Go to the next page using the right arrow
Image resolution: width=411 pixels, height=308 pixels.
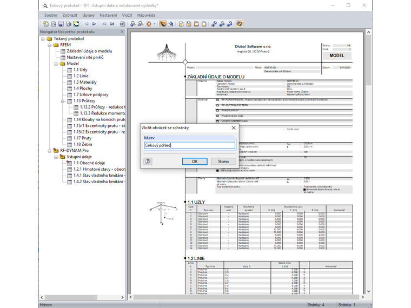tap(94, 24)
